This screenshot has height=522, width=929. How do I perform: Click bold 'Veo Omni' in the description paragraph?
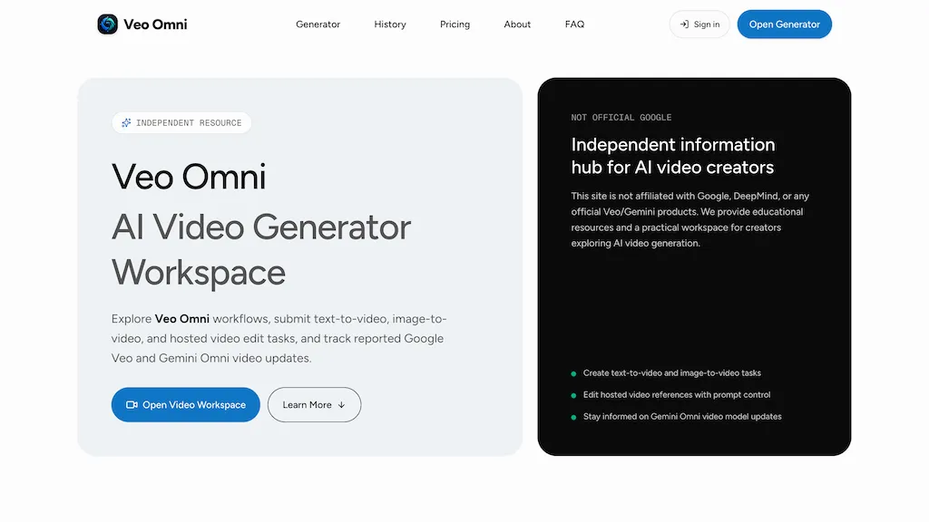pos(181,319)
